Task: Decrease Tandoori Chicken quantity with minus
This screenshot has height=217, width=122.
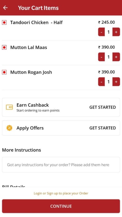Action: click(101, 32)
